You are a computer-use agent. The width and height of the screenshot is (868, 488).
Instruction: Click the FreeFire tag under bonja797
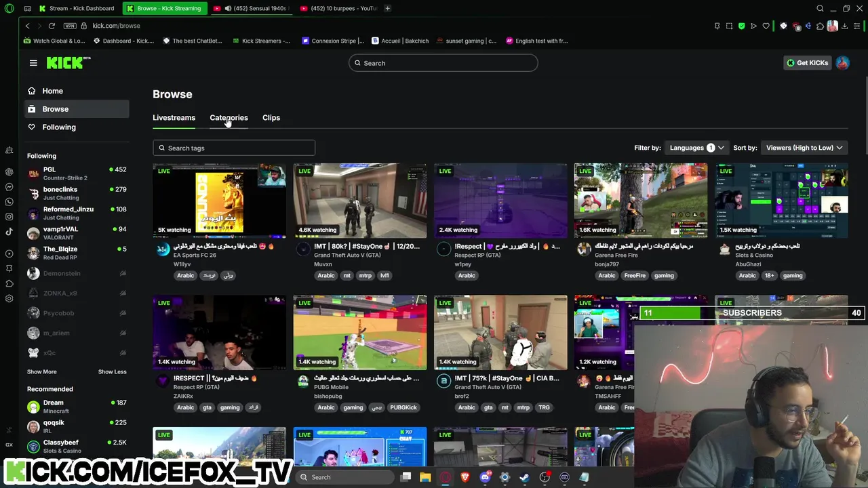[x=635, y=276]
